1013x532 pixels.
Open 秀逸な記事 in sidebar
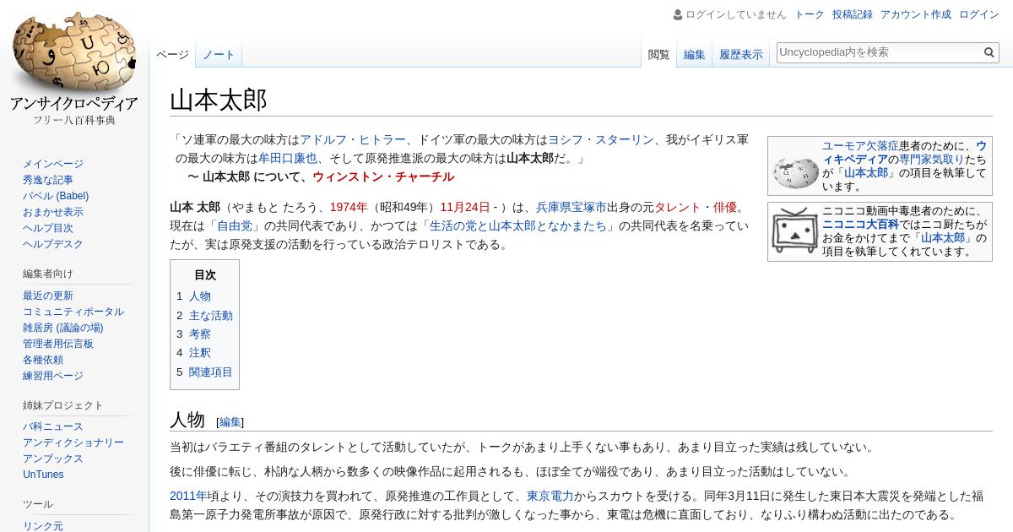(x=48, y=180)
